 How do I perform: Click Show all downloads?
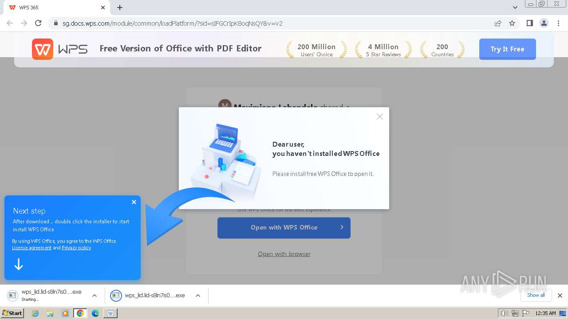536,295
